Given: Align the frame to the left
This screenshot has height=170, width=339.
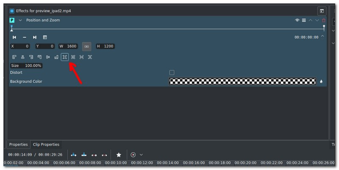Looking at the screenshot, I should coord(14,57).
